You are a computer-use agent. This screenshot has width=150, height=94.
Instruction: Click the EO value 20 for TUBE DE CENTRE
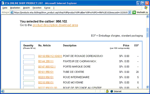pos(137,72)
